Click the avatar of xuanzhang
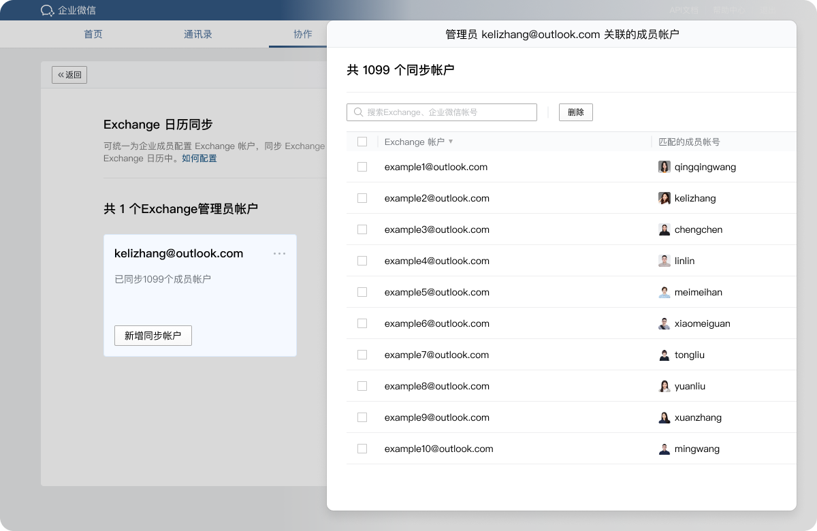 (x=664, y=417)
